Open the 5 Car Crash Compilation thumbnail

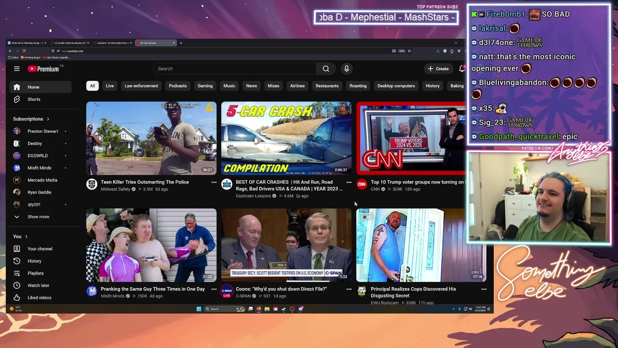(x=286, y=138)
